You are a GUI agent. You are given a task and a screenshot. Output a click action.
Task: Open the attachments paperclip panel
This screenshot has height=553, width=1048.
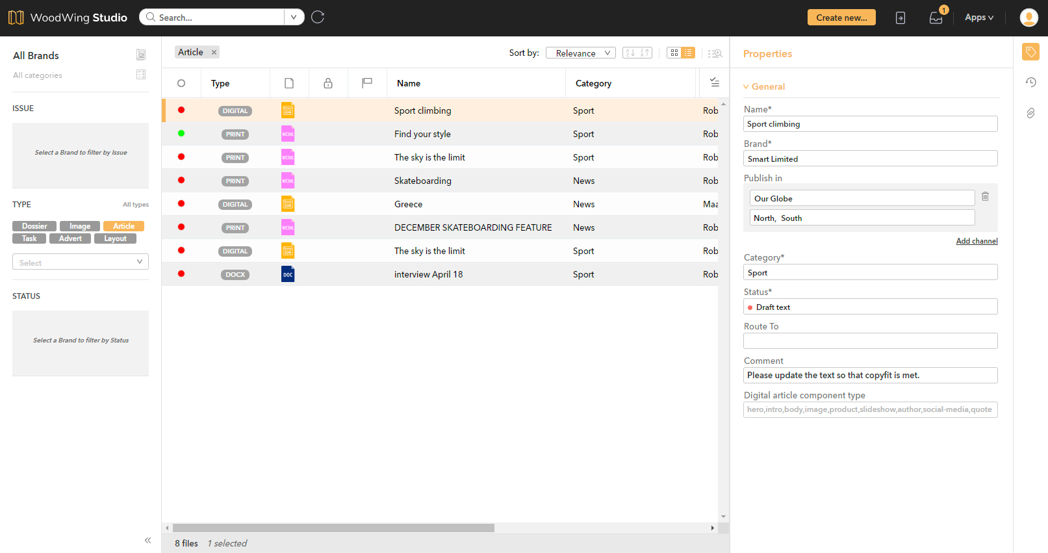(1030, 113)
